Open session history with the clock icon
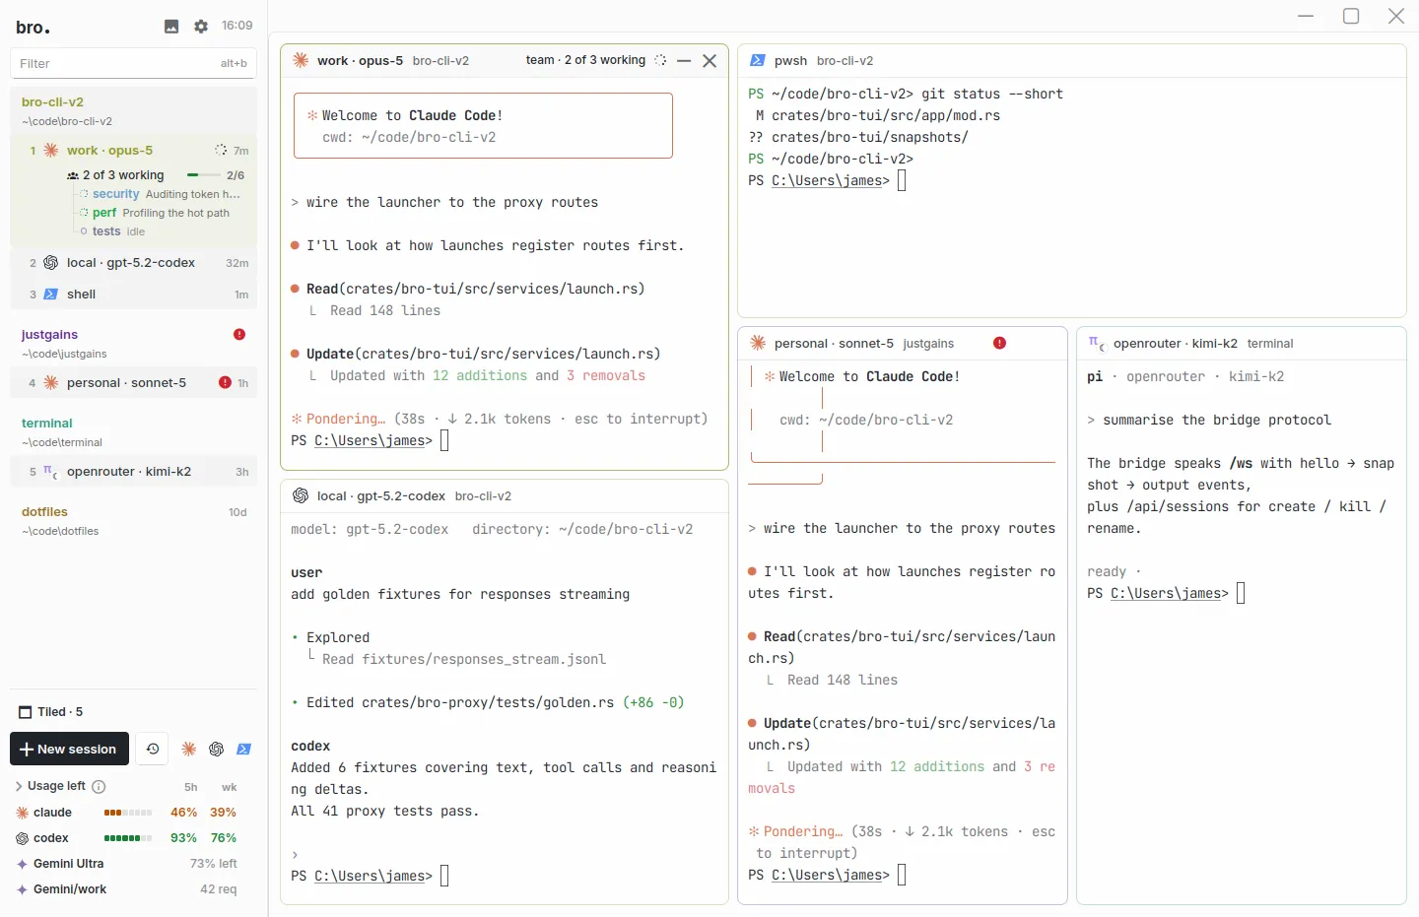The height and width of the screenshot is (917, 1419). coord(153,749)
